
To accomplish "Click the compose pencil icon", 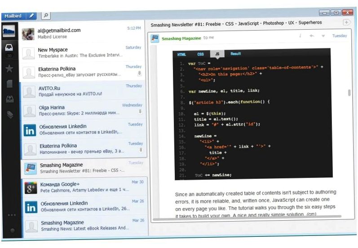I will [32, 16].
